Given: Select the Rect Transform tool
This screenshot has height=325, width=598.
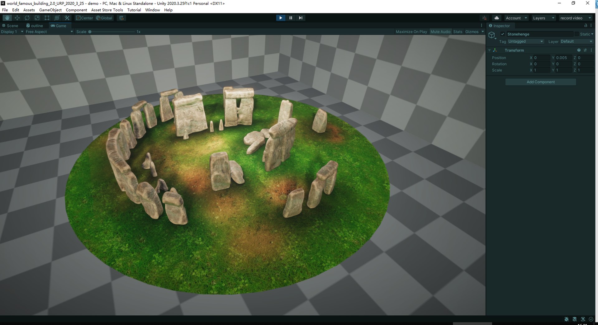Looking at the screenshot, I should click(47, 18).
